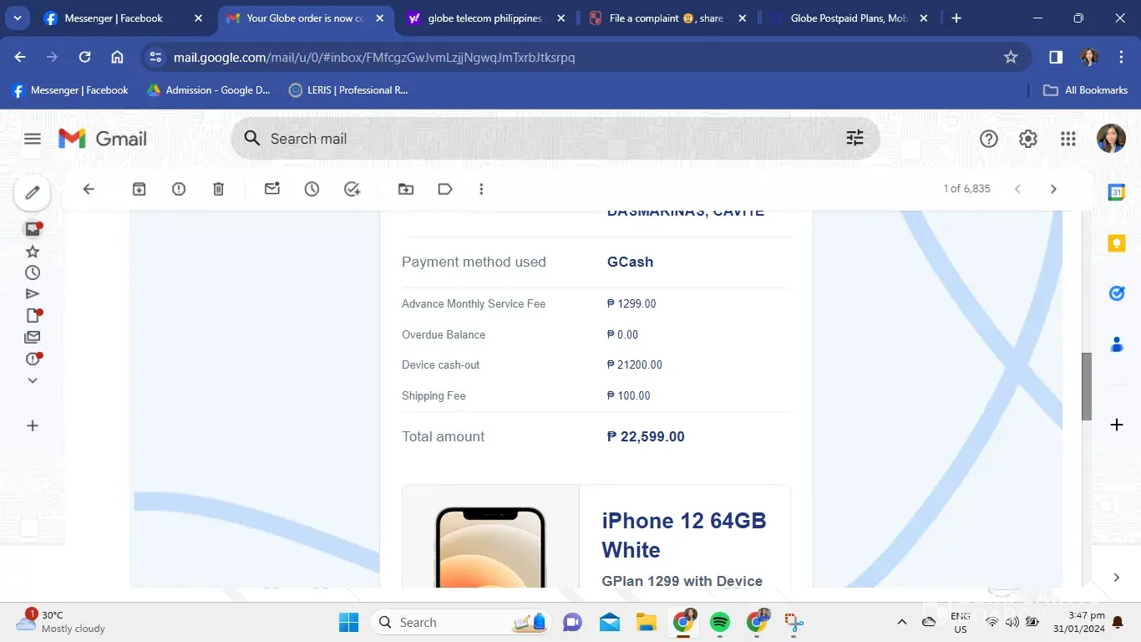1141x642 pixels.
Task: Show search options in the Gmail search bar
Action: point(854,139)
